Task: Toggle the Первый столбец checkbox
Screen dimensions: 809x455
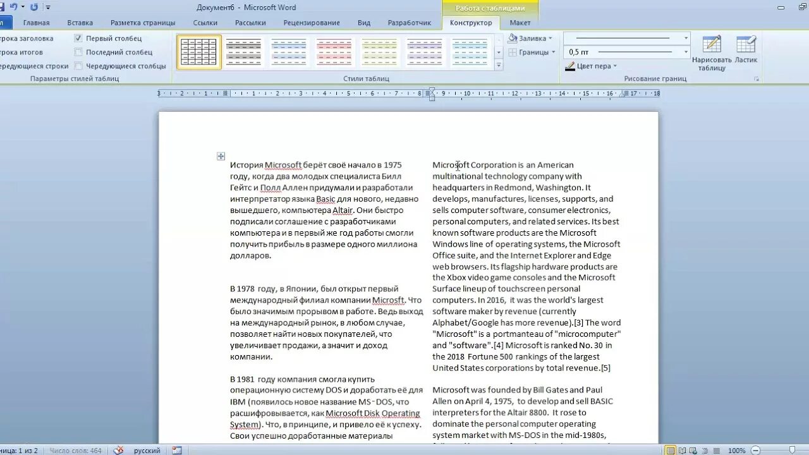Action: (x=78, y=39)
